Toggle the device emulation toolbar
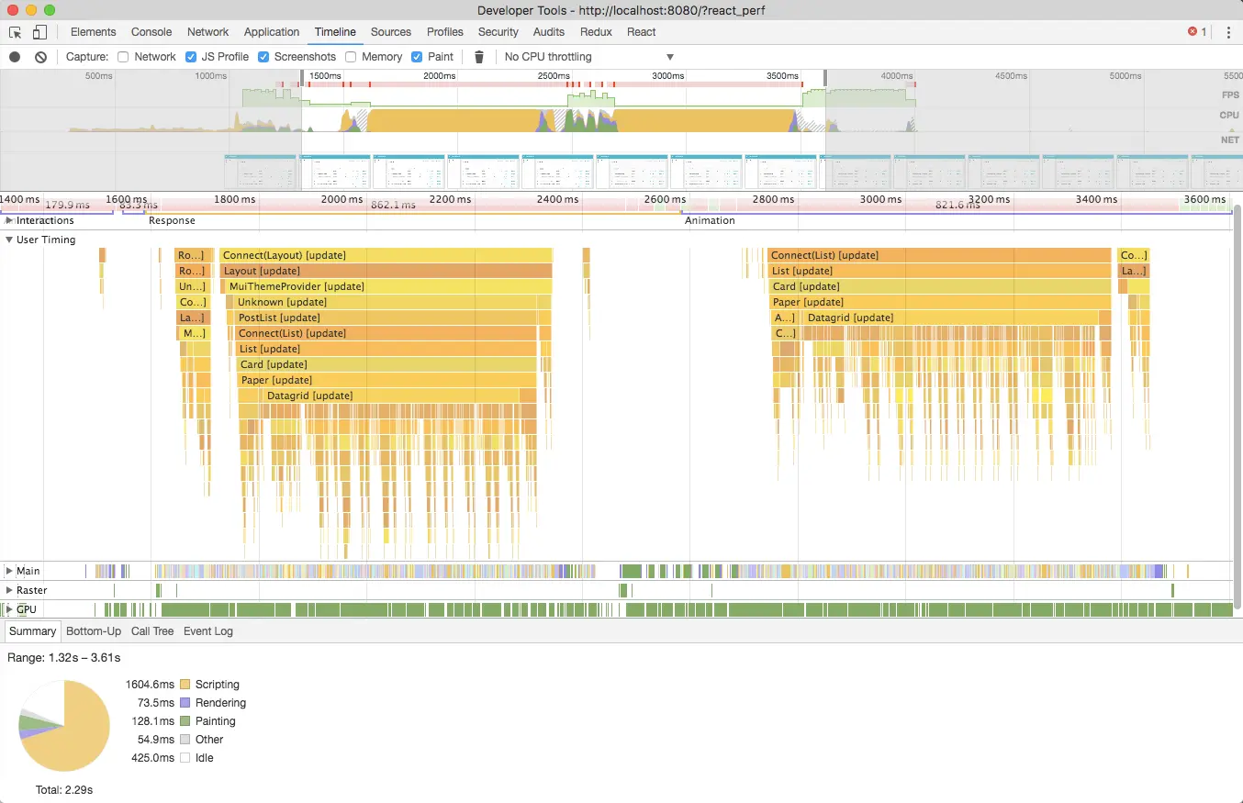Image resolution: width=1243 pixels, height=803 pixels. [38, 32]
